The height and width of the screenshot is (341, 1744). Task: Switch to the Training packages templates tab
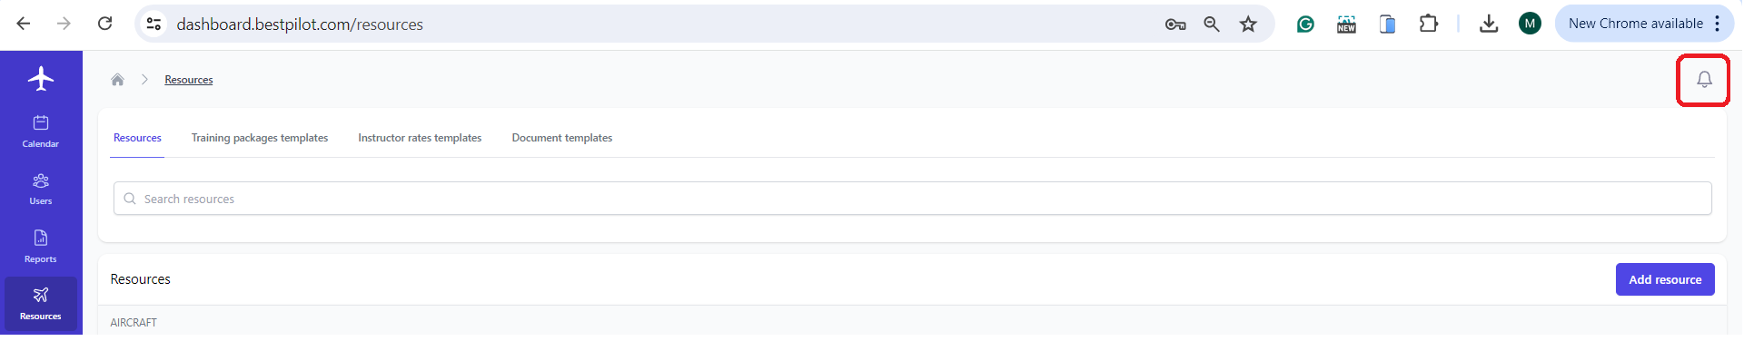pyautogui.click(x=260, y=138)
